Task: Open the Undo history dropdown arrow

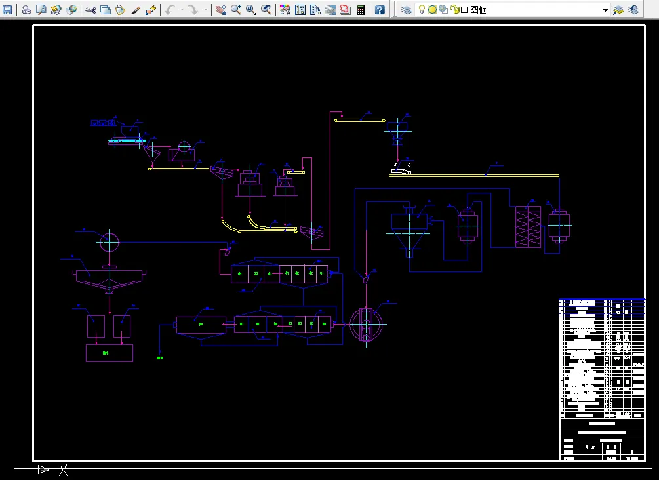Action: [x=182, y=9]
